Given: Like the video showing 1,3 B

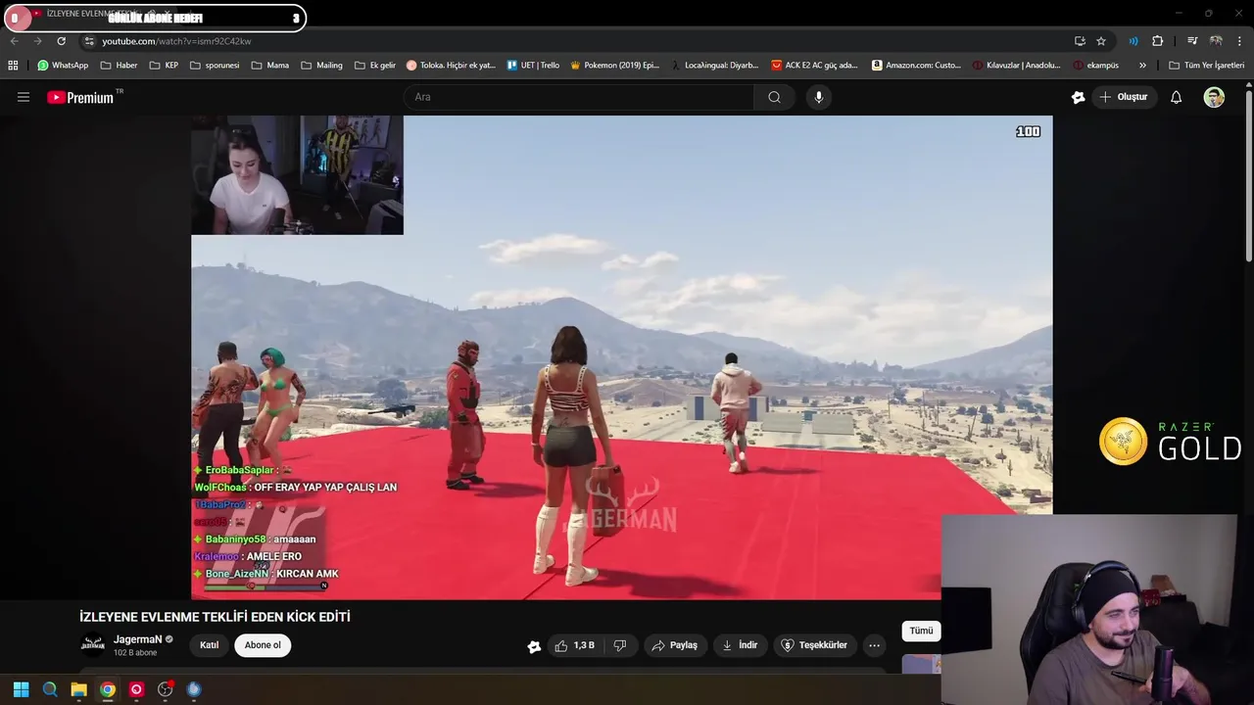Looking at the screenshot, I should [x=575, y=645].
